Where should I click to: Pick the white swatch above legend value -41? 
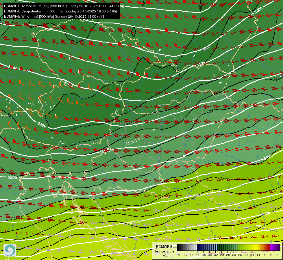coord(196,247)
